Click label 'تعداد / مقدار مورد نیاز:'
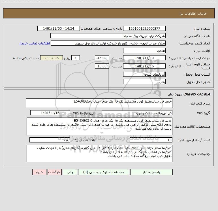 click(194, 140)
